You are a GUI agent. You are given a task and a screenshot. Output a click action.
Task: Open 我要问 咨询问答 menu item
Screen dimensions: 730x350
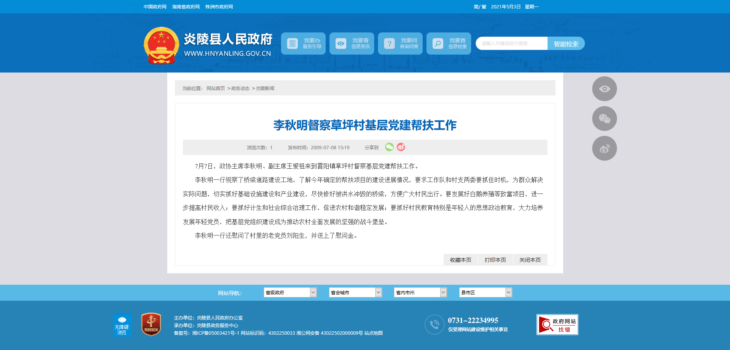pos(400,44)
